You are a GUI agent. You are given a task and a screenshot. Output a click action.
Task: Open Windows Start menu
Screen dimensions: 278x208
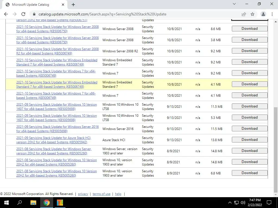point(7,203)
